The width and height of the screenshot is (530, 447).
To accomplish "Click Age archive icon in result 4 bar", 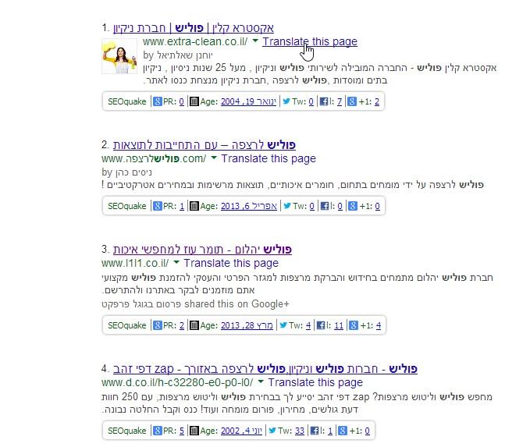I will tap(194, 431).
